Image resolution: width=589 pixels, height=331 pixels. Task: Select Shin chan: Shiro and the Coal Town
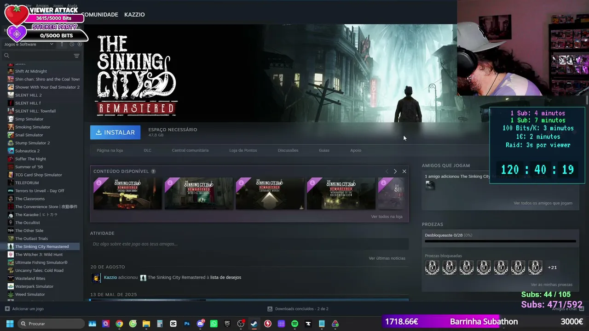[x=44, y=79]
